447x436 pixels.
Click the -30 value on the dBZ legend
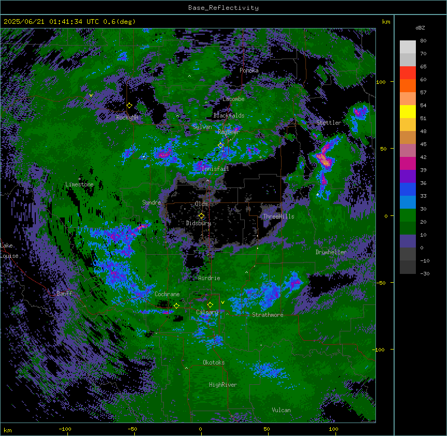(x=425, y=273)
